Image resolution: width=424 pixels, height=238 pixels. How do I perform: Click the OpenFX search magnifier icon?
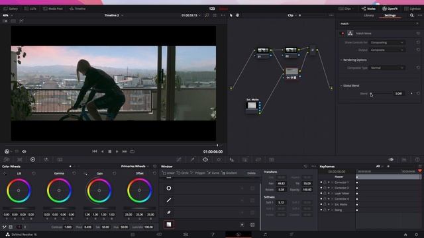tap(412, 15)
